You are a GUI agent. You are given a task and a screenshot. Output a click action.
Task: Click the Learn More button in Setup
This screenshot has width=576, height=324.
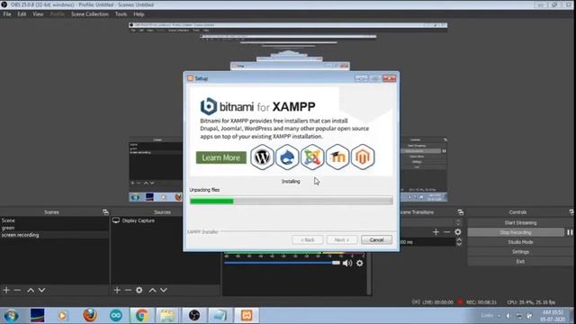(221, 157)
